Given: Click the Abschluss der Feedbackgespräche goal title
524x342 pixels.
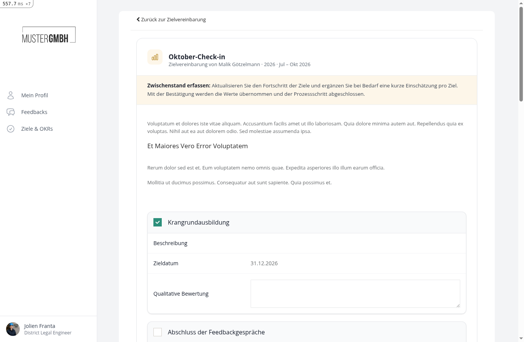Looking at the screenshot, I should [216, 332].
